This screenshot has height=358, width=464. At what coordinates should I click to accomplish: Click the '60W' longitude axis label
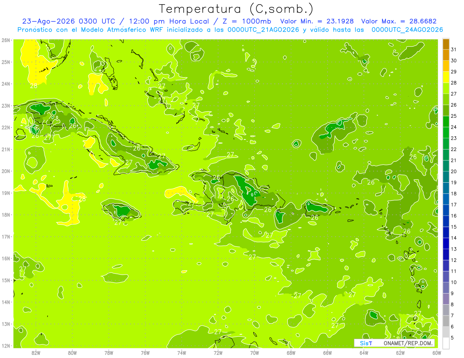[x=437, y=353]
